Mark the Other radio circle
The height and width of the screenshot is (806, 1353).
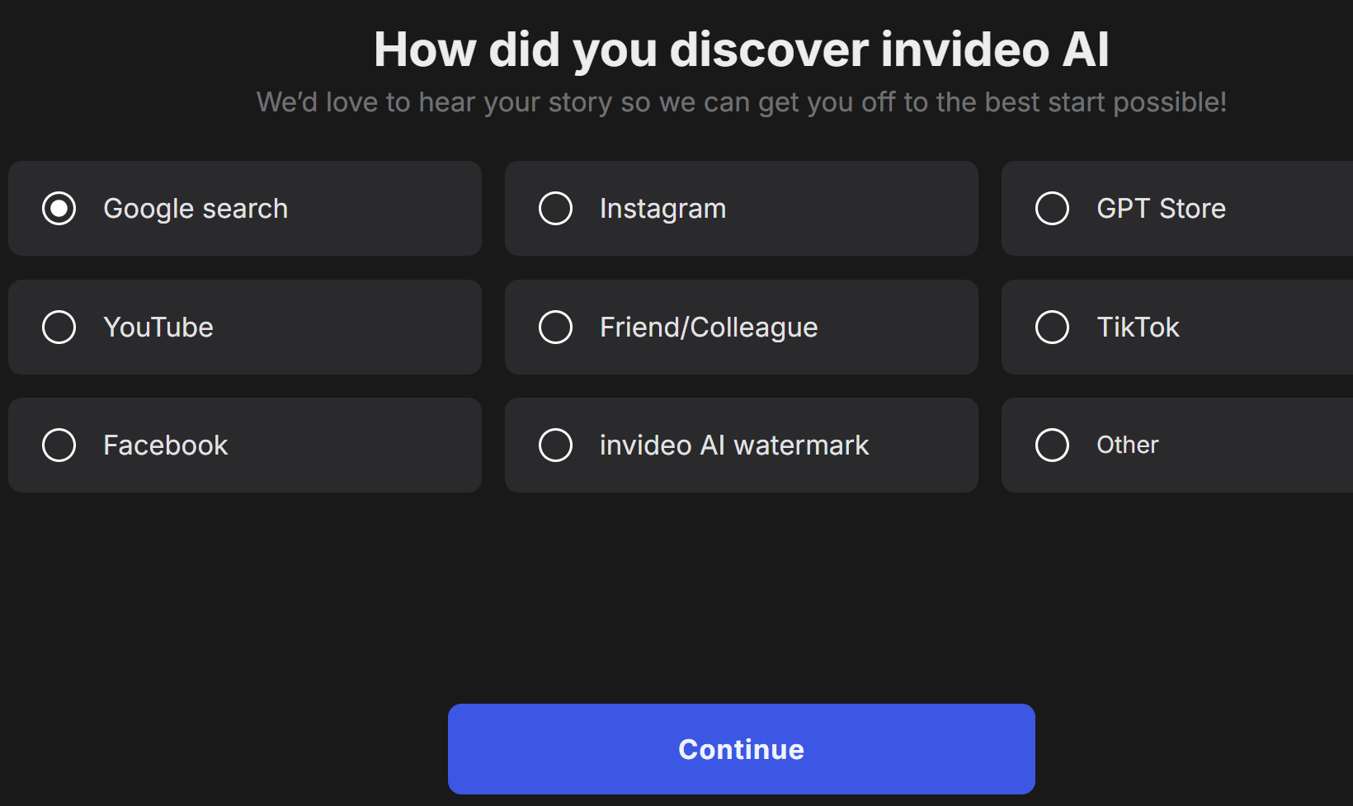[x=1053, y=445]
